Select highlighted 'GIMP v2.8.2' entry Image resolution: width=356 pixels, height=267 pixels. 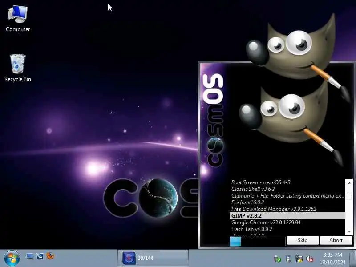click(x=287, y=216)
